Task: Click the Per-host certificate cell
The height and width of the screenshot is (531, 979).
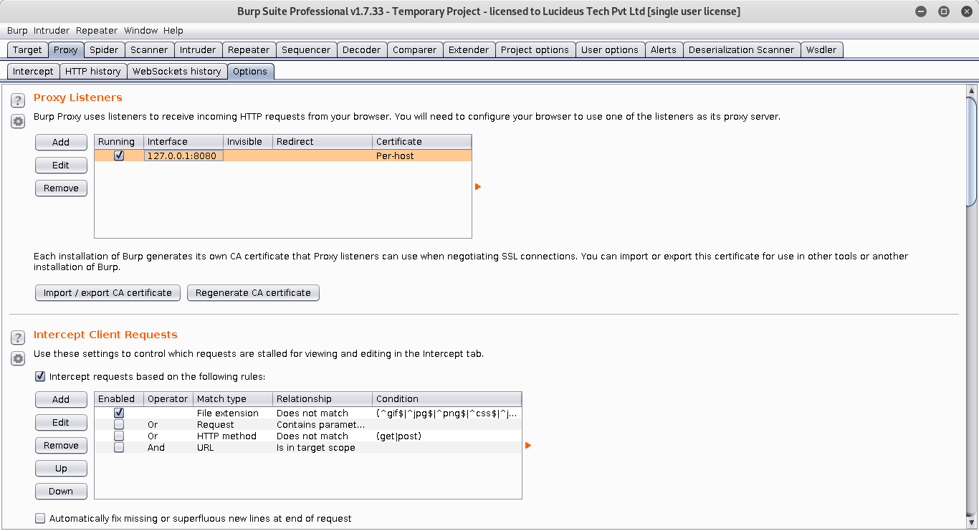Action: coord(422,156)
